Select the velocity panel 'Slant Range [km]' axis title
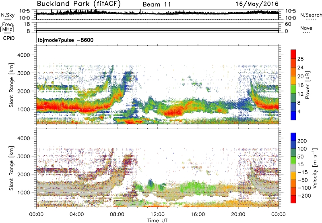 (x=11, y=168)
